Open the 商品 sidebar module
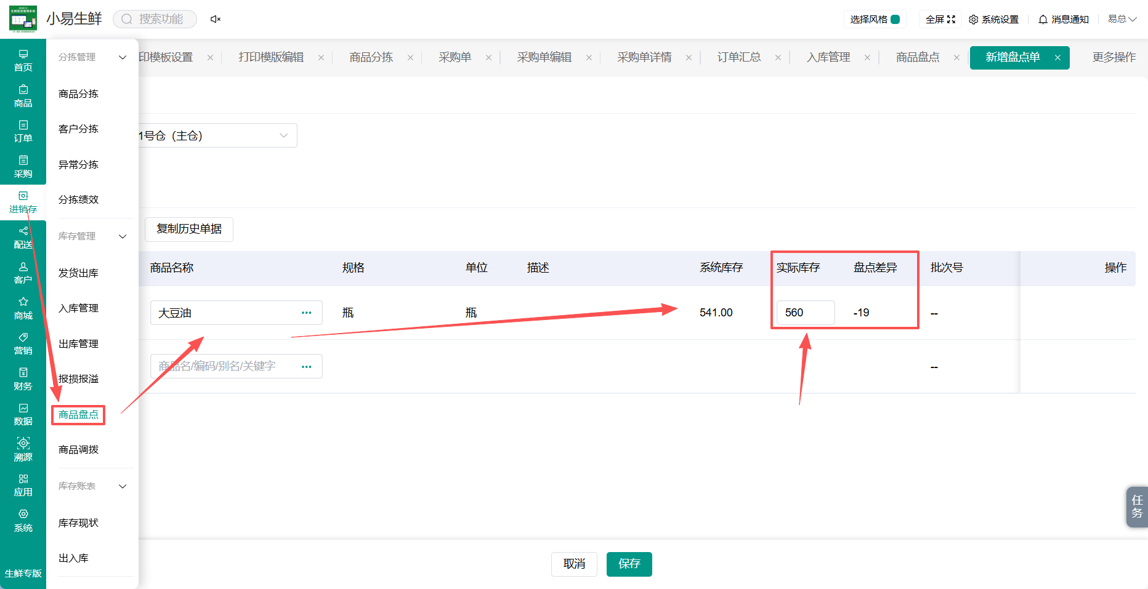This screenshot has width=1148, height=589. (x=23, y=96)
